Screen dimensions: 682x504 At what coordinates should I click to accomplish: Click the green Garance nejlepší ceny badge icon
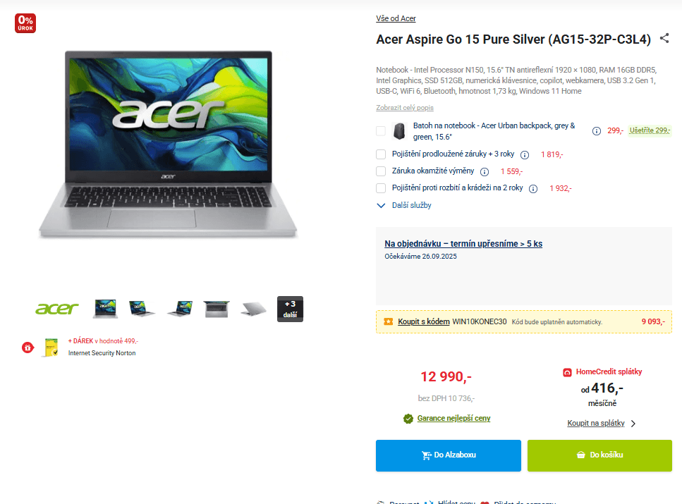[x=408, y=419]
